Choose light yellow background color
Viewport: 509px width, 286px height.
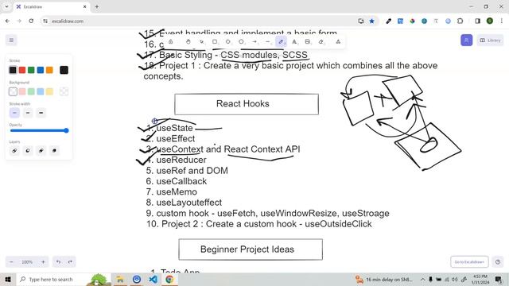pyautogui.click(x=49, y=92)
